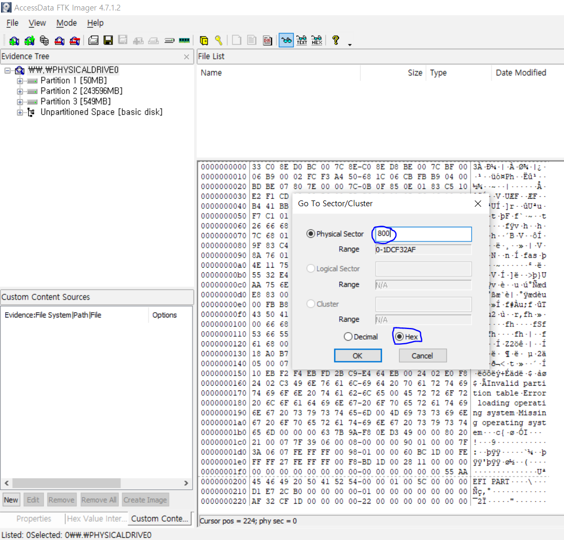Click the disabled Edit button

[x=33, y=500]
